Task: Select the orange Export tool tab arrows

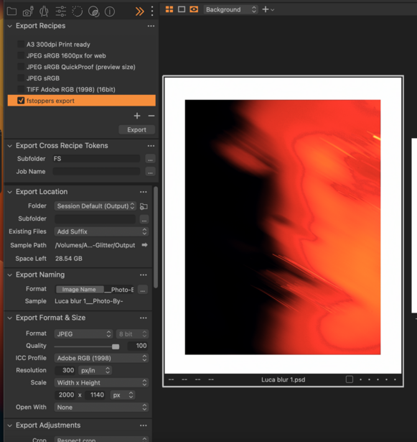Action: click(x=140, y=11)
